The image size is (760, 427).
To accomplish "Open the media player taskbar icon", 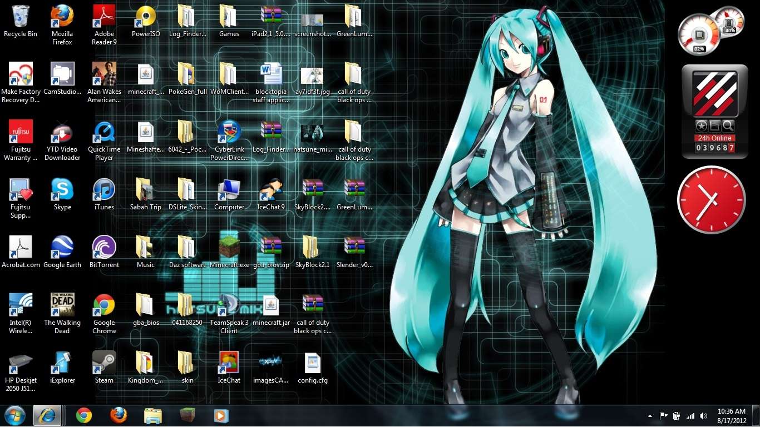I will coord(221,415).
